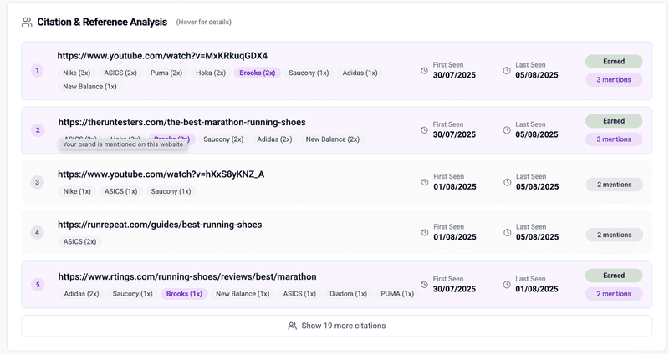Click the 2 mentions badge for runrepeat row

[x=614, y=235]
